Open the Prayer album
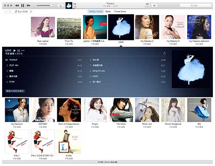The height and width of the screenshot is (166, 215). pyautogui.click(x=95, y=110)
